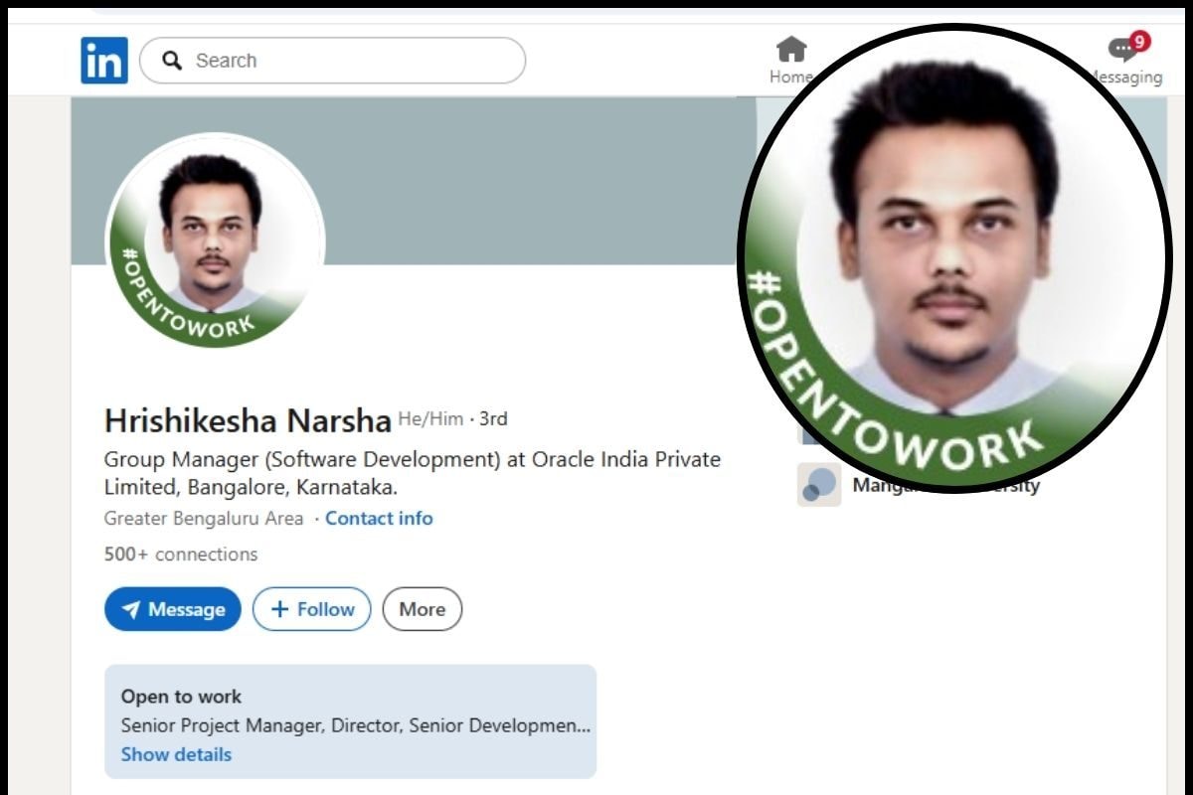Click the LinkedIn logo icon
Viewport: 1193px width, 795px height.
(x=104, y=61)
